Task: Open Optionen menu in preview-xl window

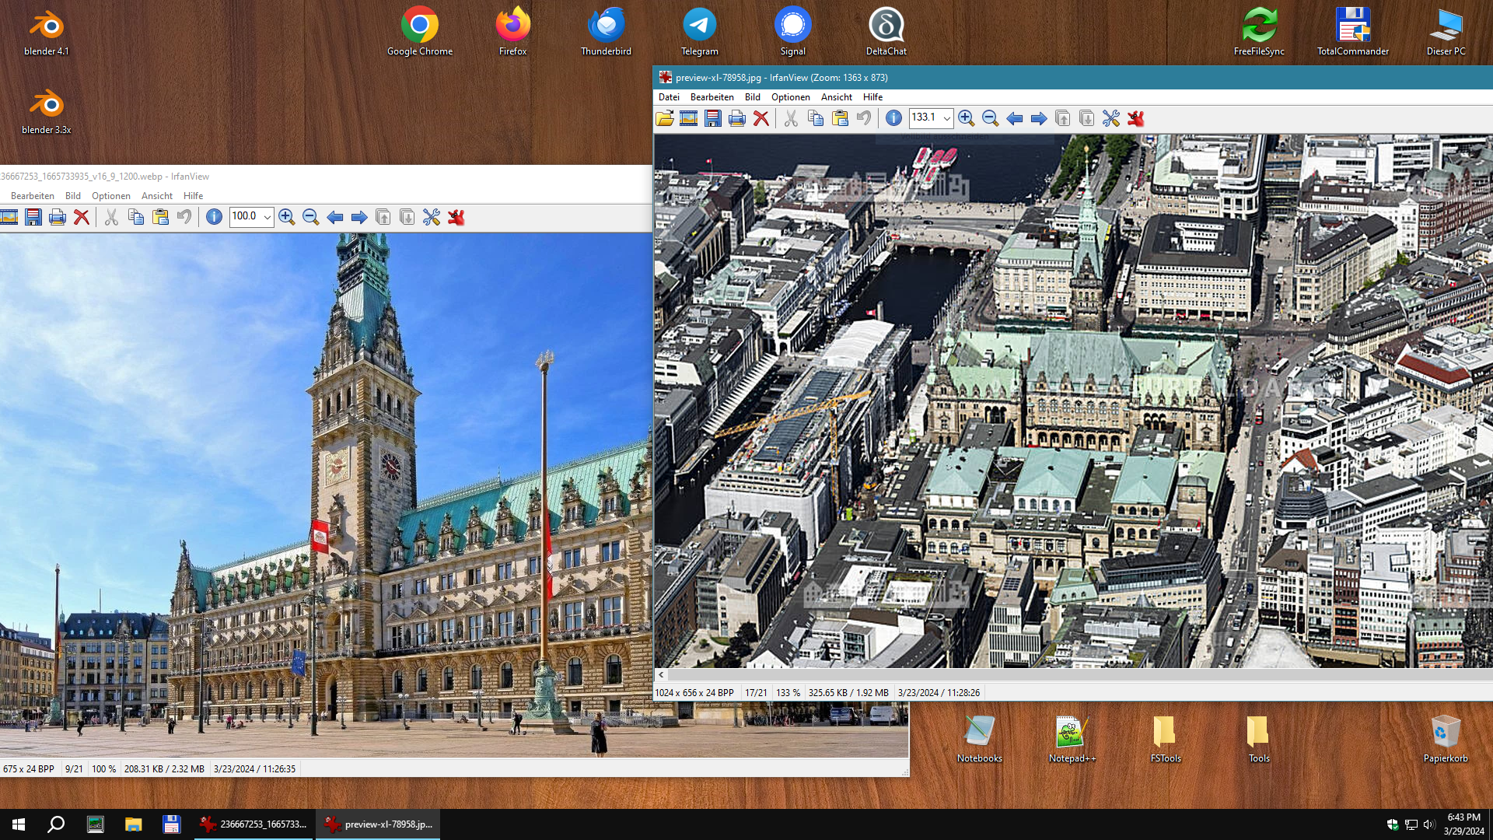Action: pos(790,97)
